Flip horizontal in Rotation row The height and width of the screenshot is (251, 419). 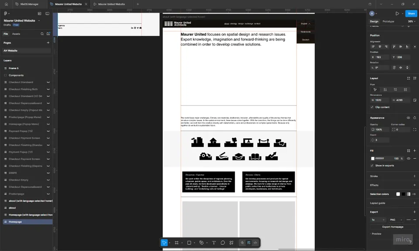tap(401, 68)
